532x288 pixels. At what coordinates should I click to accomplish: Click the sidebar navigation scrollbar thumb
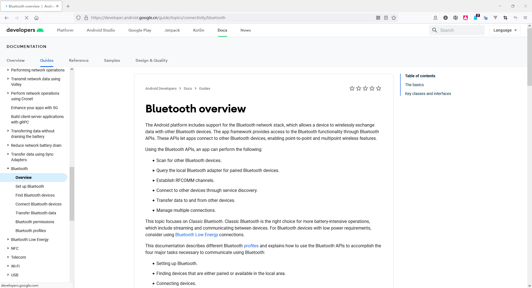[x=72, y=194]
